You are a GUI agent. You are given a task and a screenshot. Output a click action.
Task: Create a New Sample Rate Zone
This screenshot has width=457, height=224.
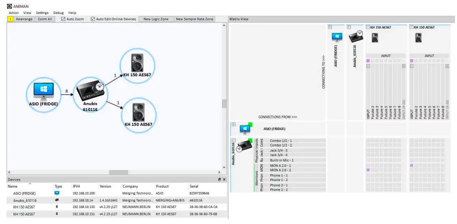coord(194,19)
